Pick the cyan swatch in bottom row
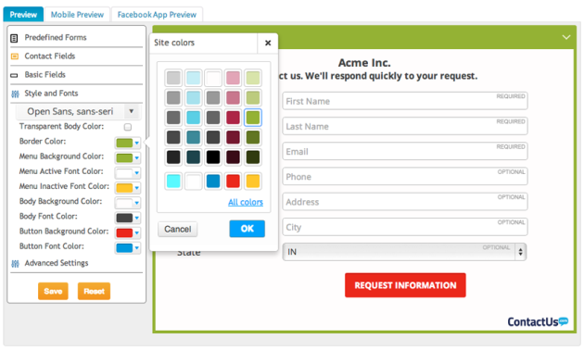 [173, 182]
